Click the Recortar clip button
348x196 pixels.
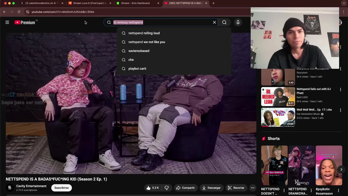pos(236,188)
